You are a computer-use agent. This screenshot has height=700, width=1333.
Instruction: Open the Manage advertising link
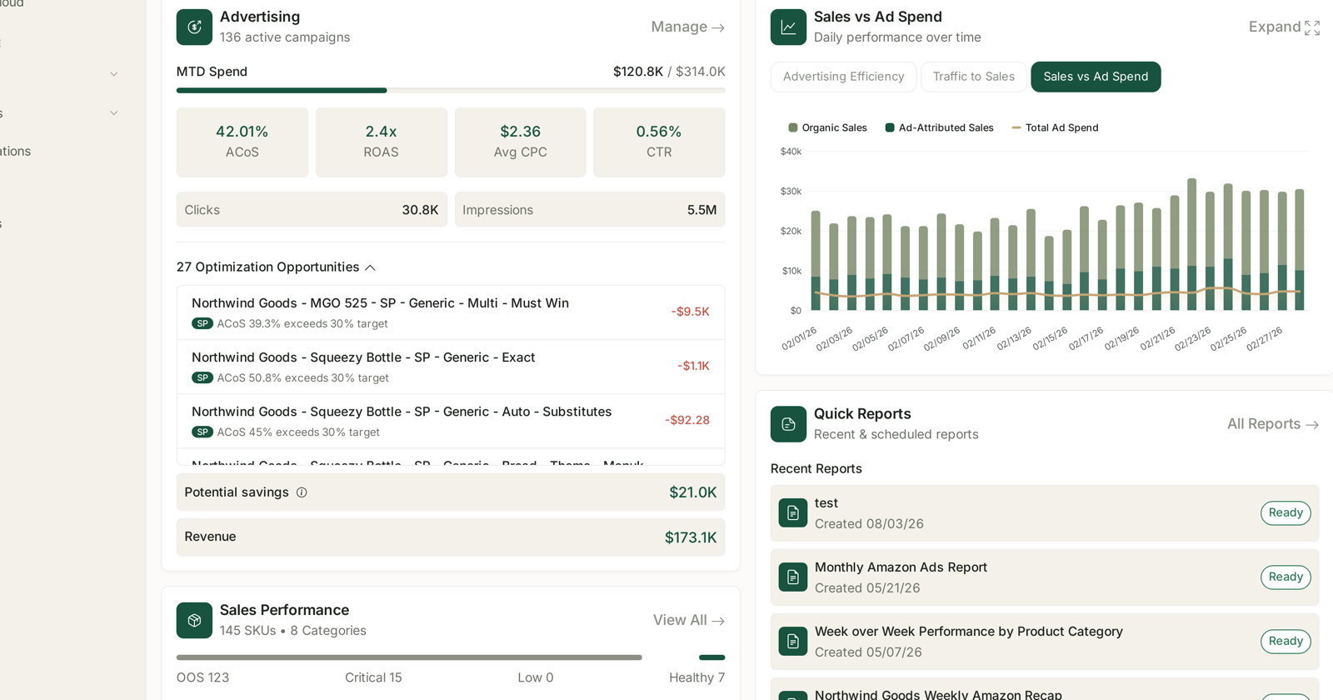click(688, 27)
